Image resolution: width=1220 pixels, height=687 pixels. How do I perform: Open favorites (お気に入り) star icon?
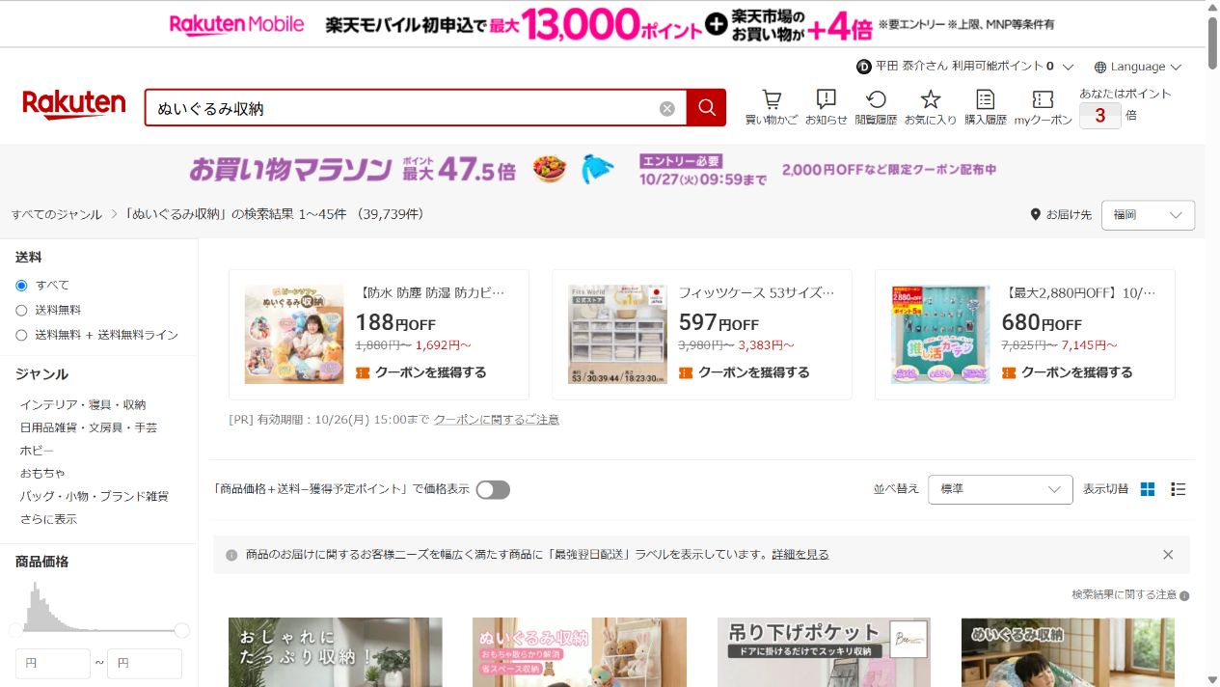(x=930, y=99)
